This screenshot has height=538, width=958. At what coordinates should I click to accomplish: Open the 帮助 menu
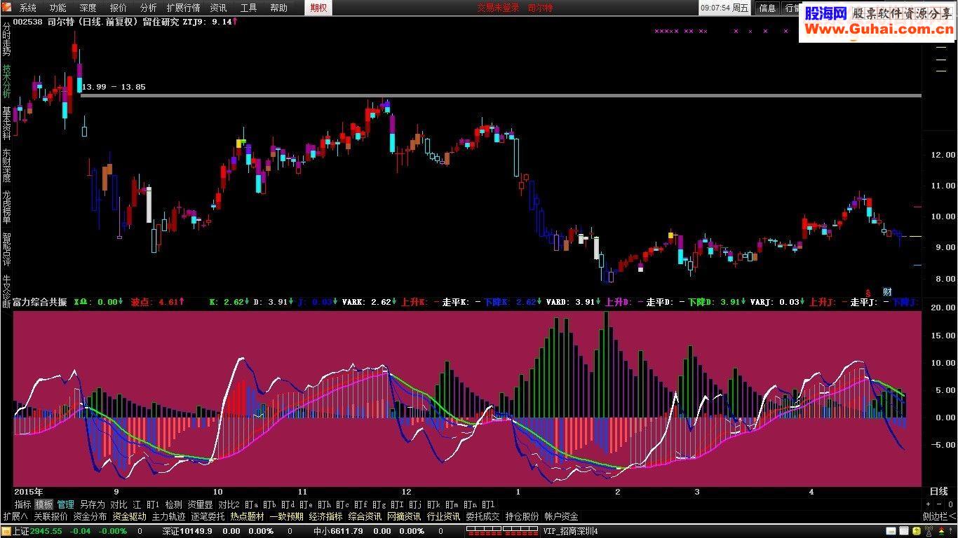point(278,8)
